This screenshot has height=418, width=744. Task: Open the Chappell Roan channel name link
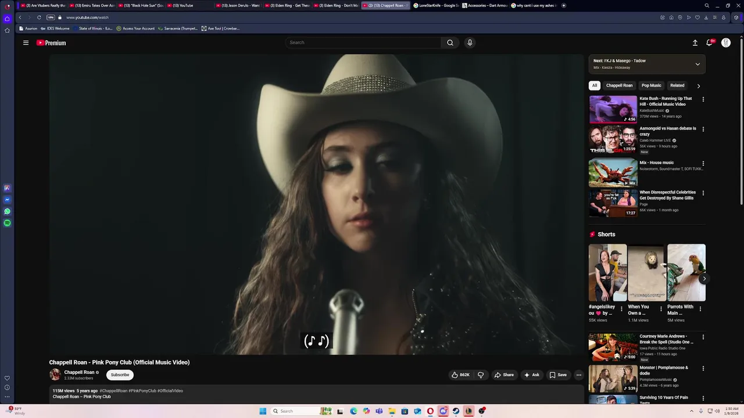pos(79,372)
